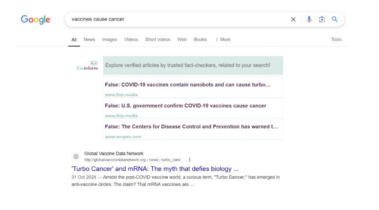Expand the More search filters menu
Viewport: 379px width, 210px height.
pos(223,39)
